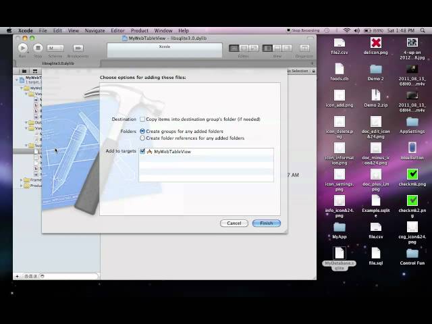Select file2.csv on the desktop
This screenshot has width=432, height=324.
click(339, 47)
